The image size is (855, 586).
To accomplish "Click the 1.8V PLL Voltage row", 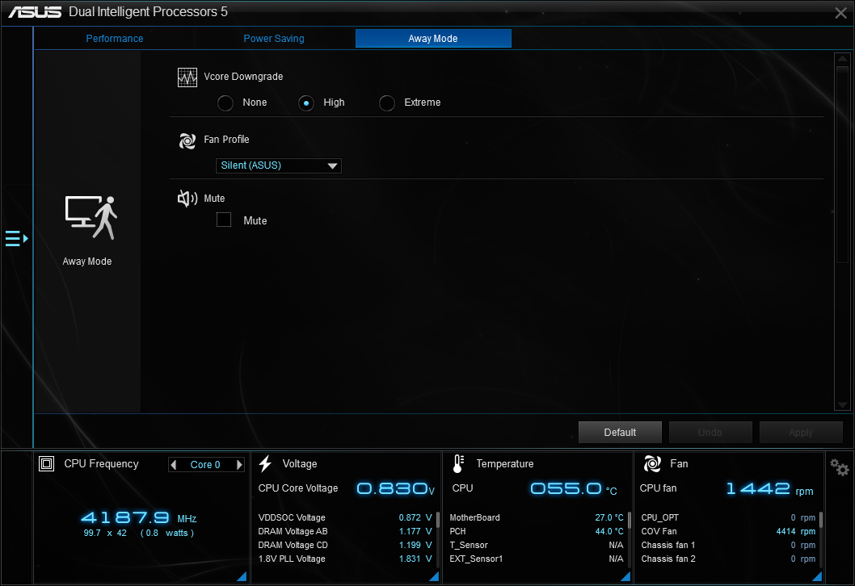I will pos(345,559).
